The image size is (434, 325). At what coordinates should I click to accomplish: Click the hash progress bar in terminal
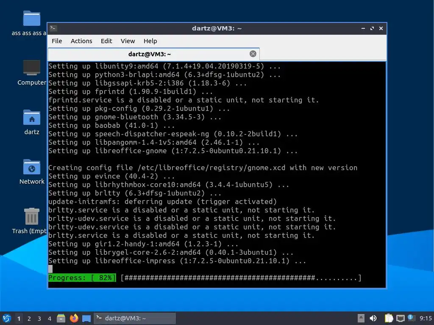(241, 278)
